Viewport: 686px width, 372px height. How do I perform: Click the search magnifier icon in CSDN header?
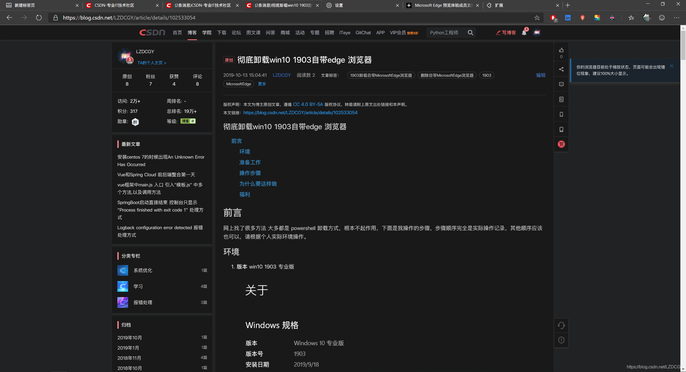tap(470, 33)
